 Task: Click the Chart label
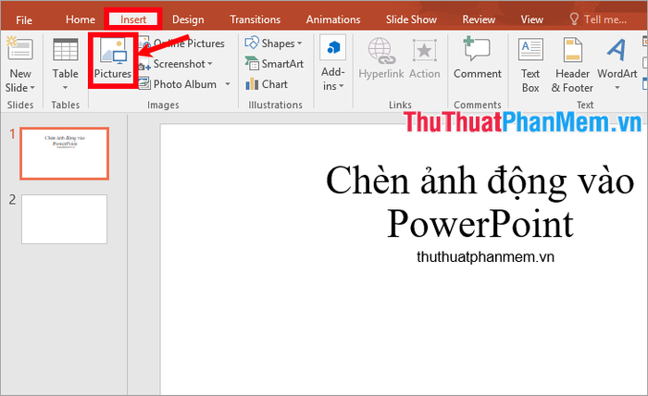point(274,84)
